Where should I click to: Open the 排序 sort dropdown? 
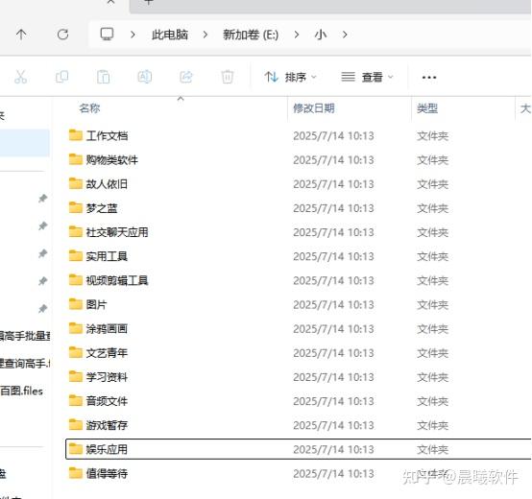tap(290, 78)
